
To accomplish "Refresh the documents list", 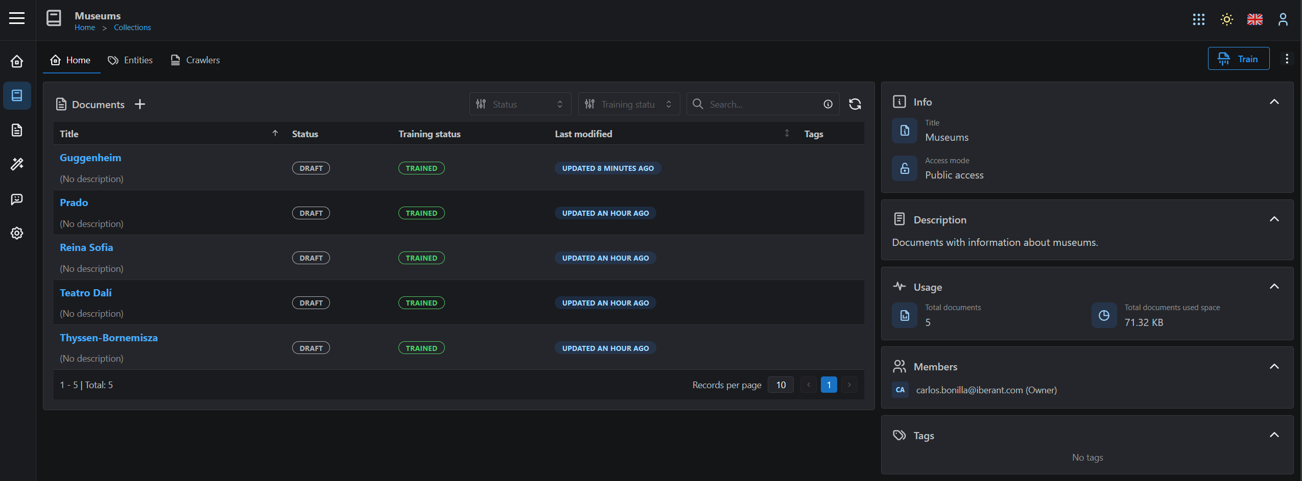I will point(855,104).
